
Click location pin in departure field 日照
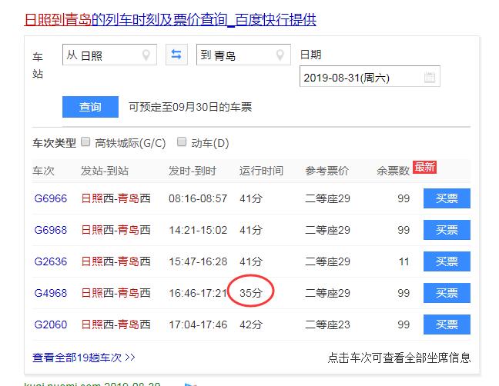pos(146,55)
